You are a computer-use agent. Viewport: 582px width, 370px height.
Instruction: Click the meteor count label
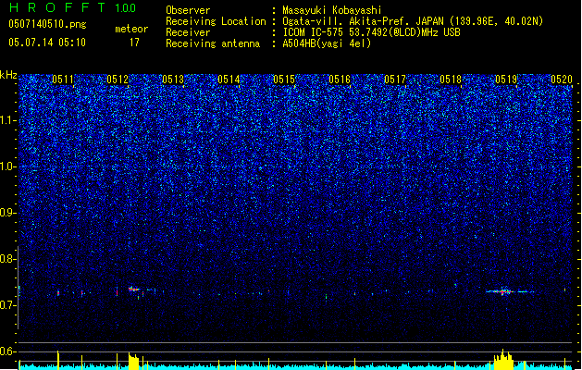pos(131,29)
